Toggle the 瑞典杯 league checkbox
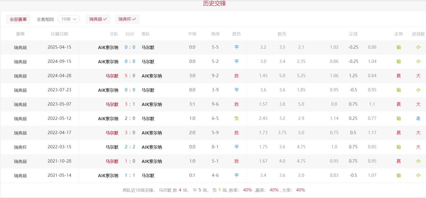Viewport: 426px width, 198px height. click(127, 19)
